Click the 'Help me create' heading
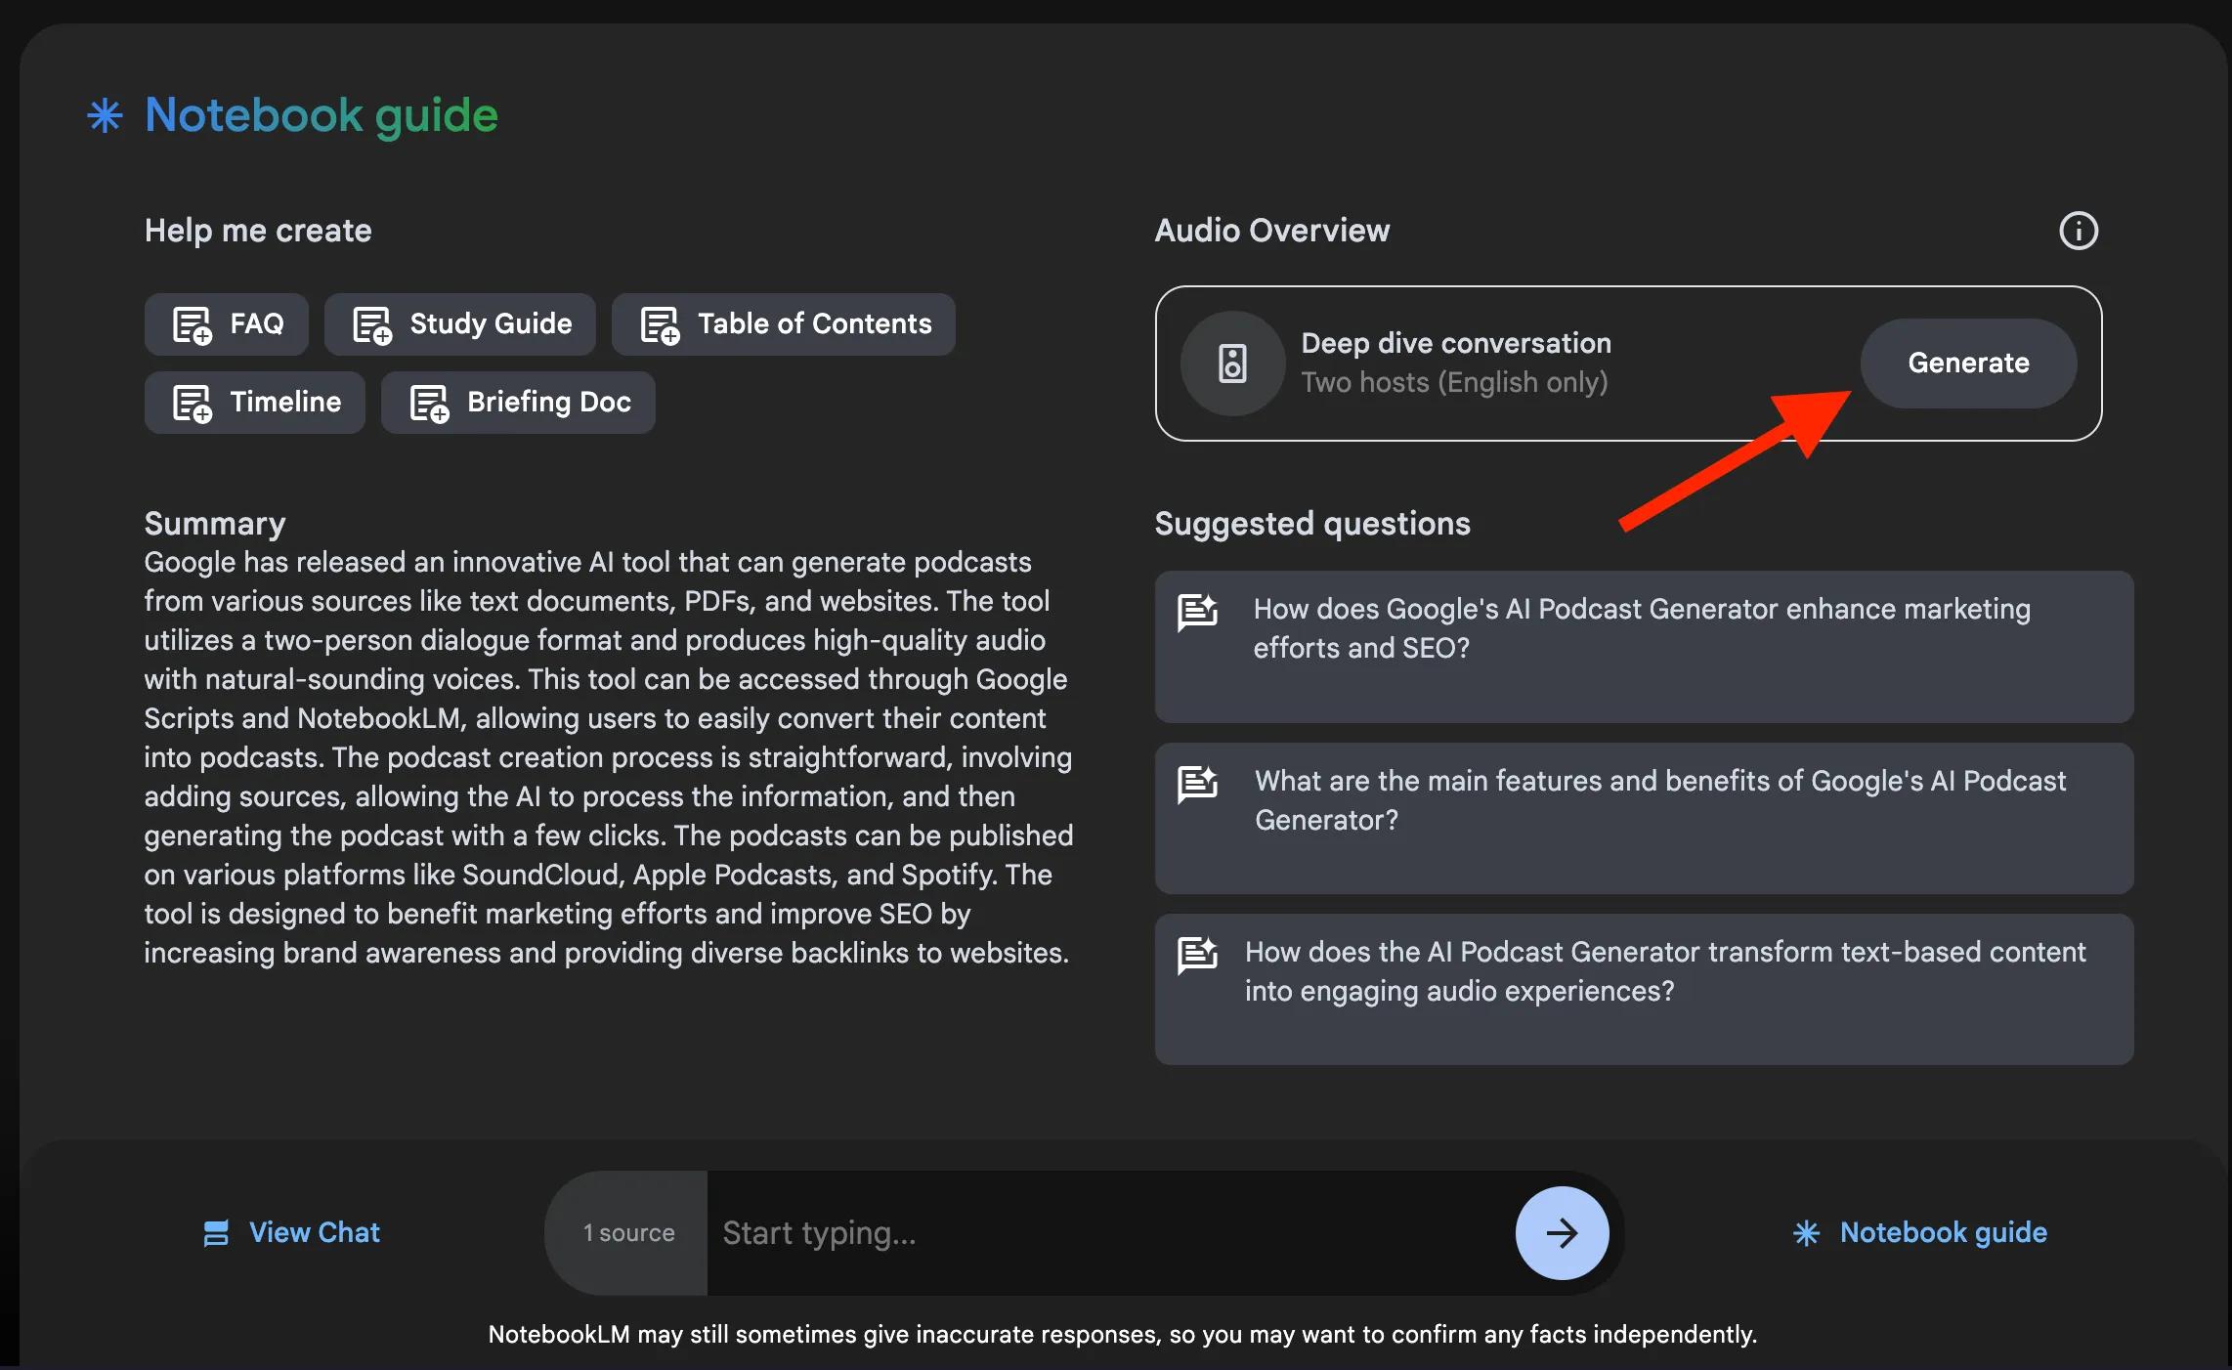The width and height of the screenshot is (2232, 1370). point(258,231)
